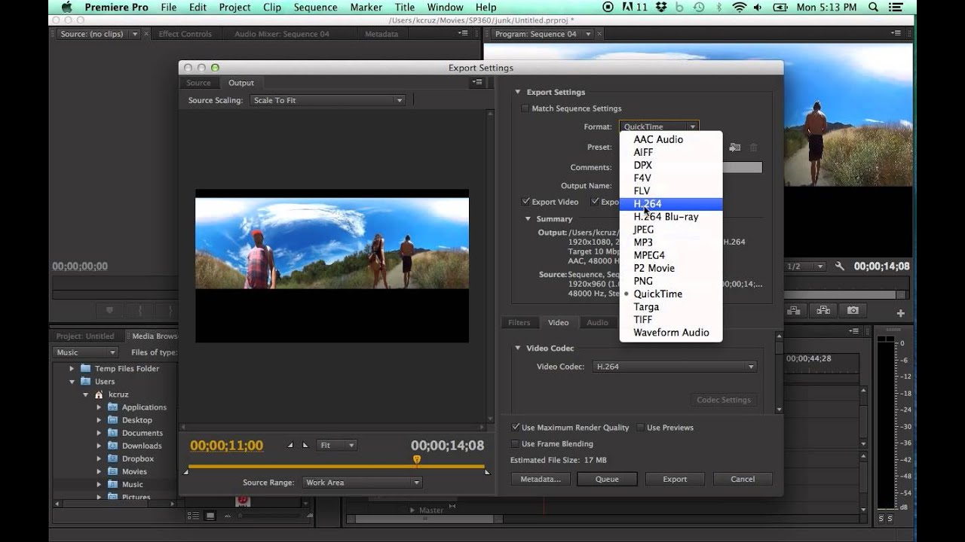Screen dimensions: 965x542
Task: Toggle the Export Audio checkbox
Action: (595, 202)
